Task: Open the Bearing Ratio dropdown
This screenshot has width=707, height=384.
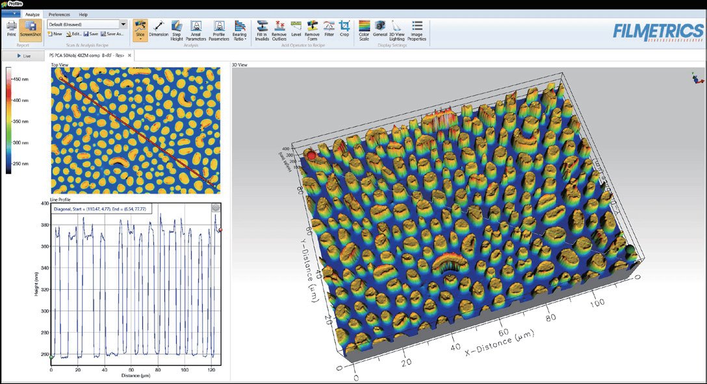Action: click(240, 30)
